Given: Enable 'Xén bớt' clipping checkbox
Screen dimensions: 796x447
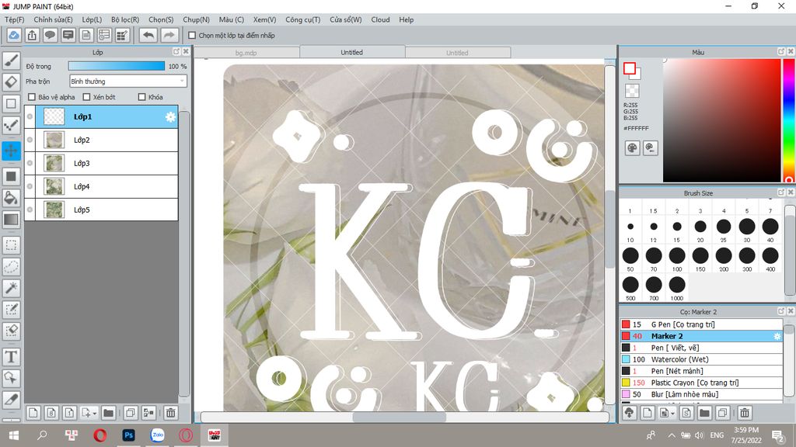Looking at the screenshot, I should coord(86,97).
